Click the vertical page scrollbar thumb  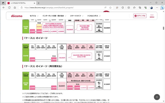(x=163, y=28)
